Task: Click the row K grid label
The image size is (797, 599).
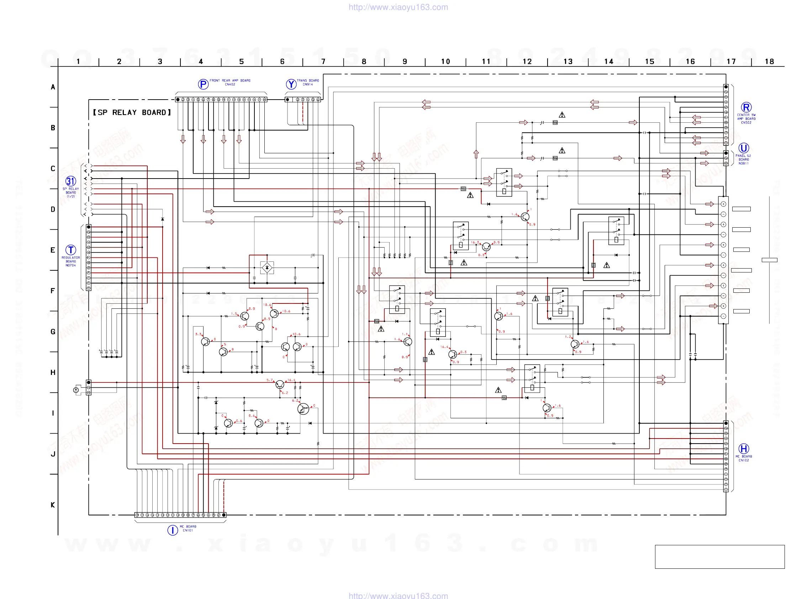Action: click(x=53, y=505)
